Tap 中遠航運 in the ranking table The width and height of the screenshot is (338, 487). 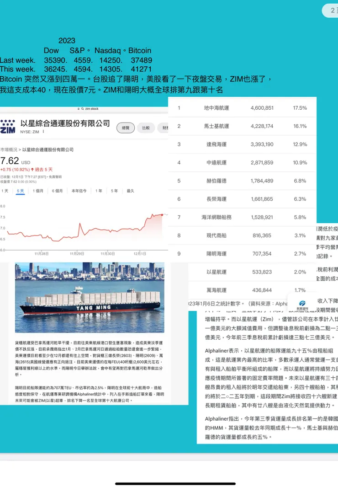click(x=217, y=162)
